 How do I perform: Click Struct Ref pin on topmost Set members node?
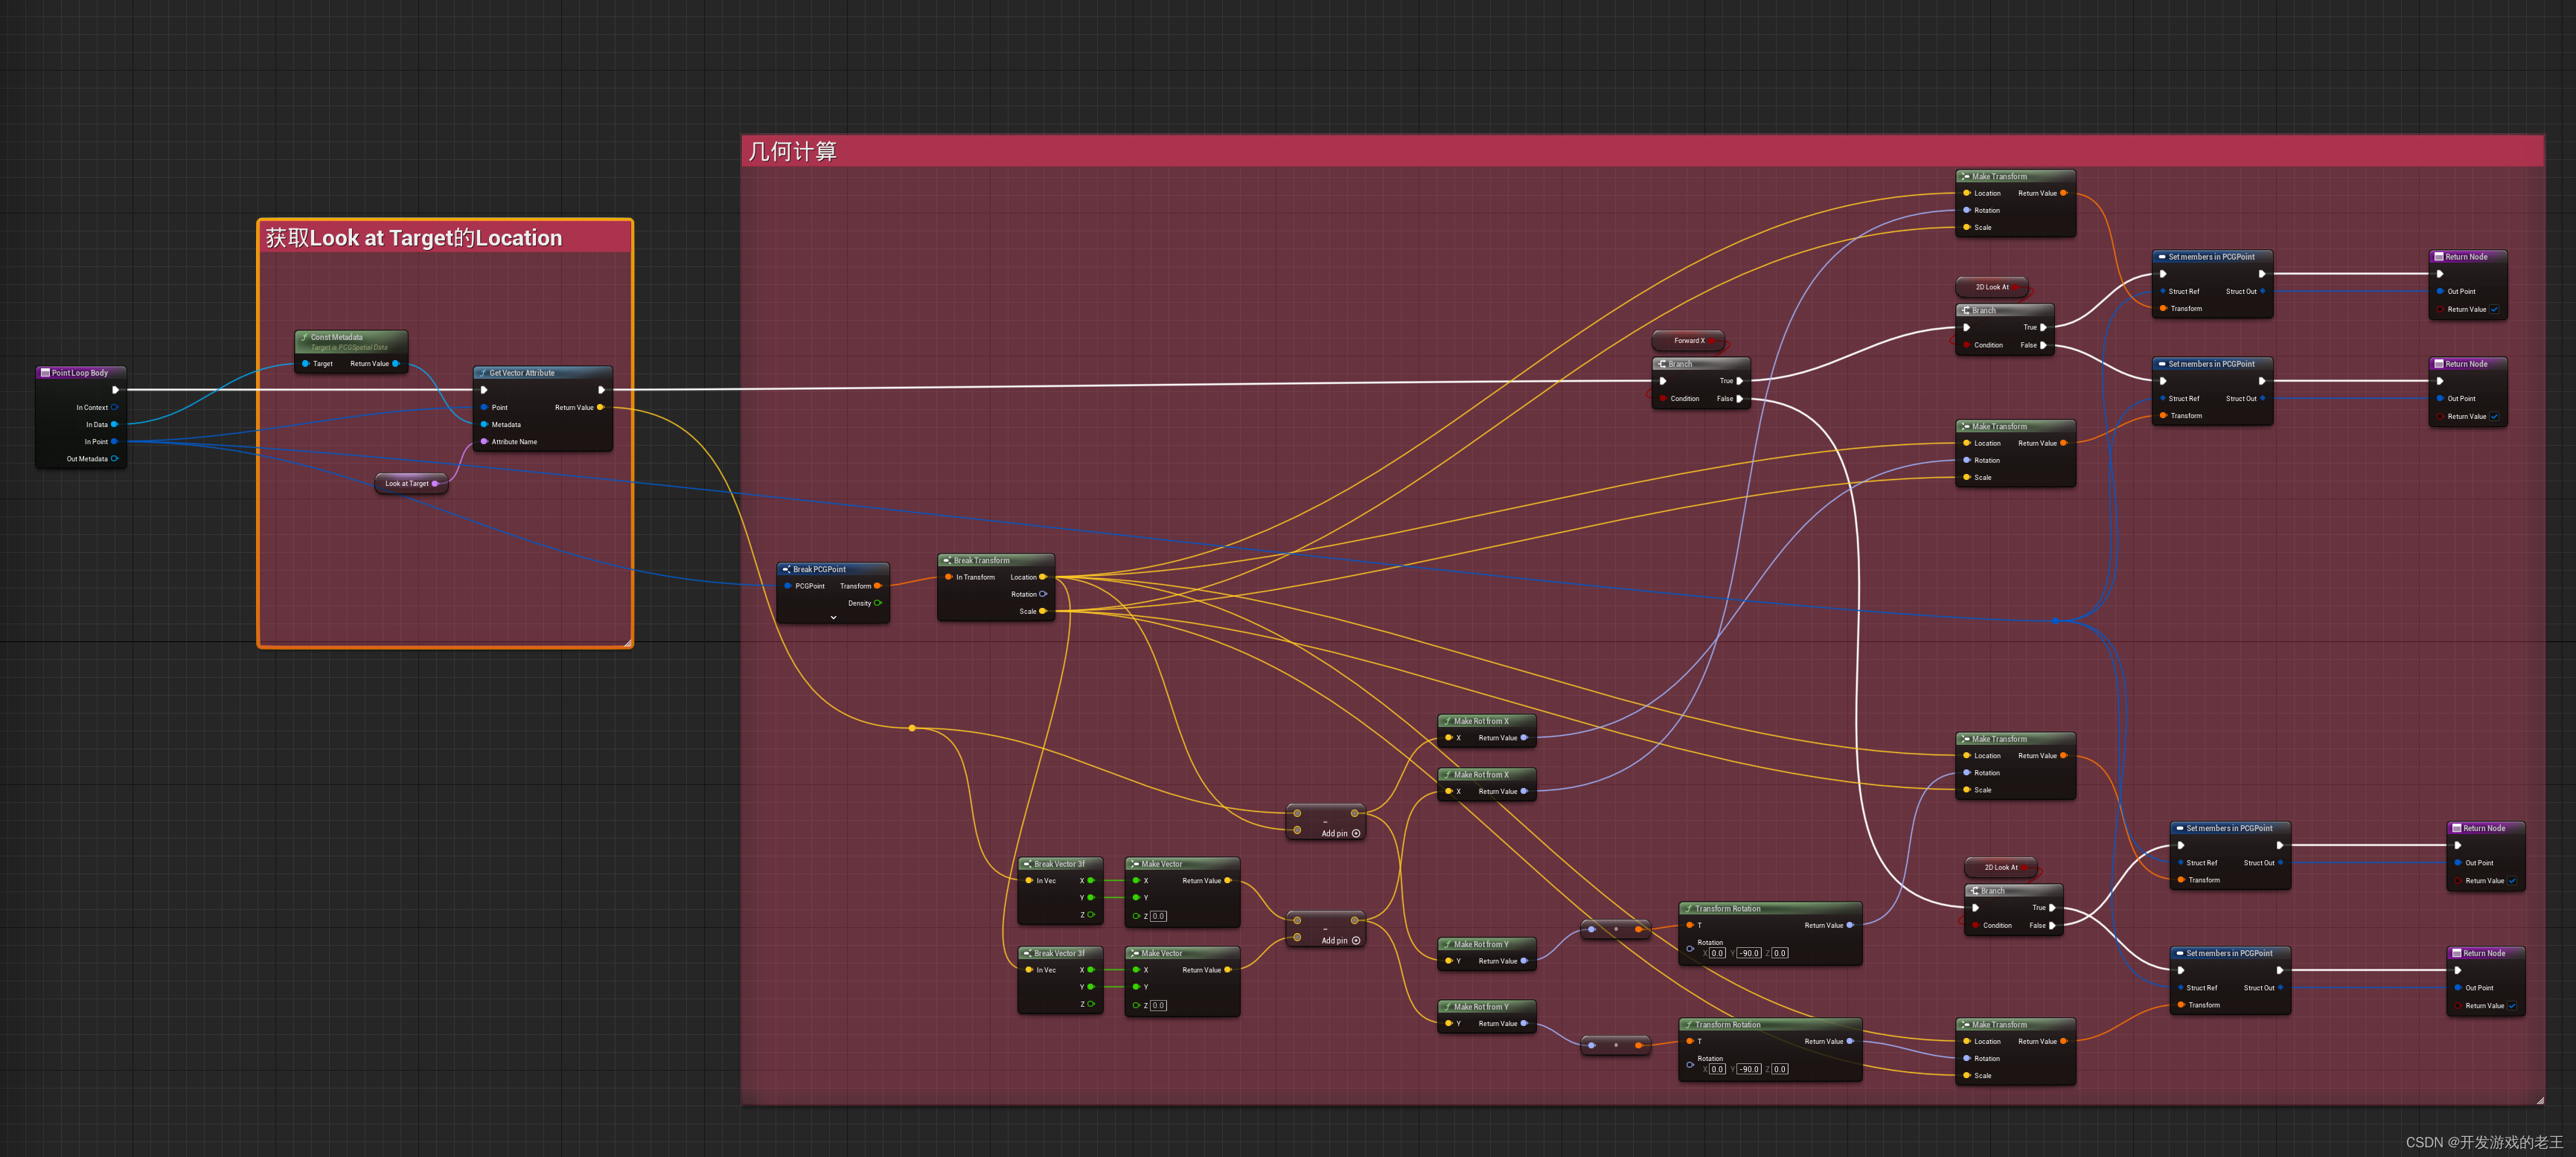2162,291
